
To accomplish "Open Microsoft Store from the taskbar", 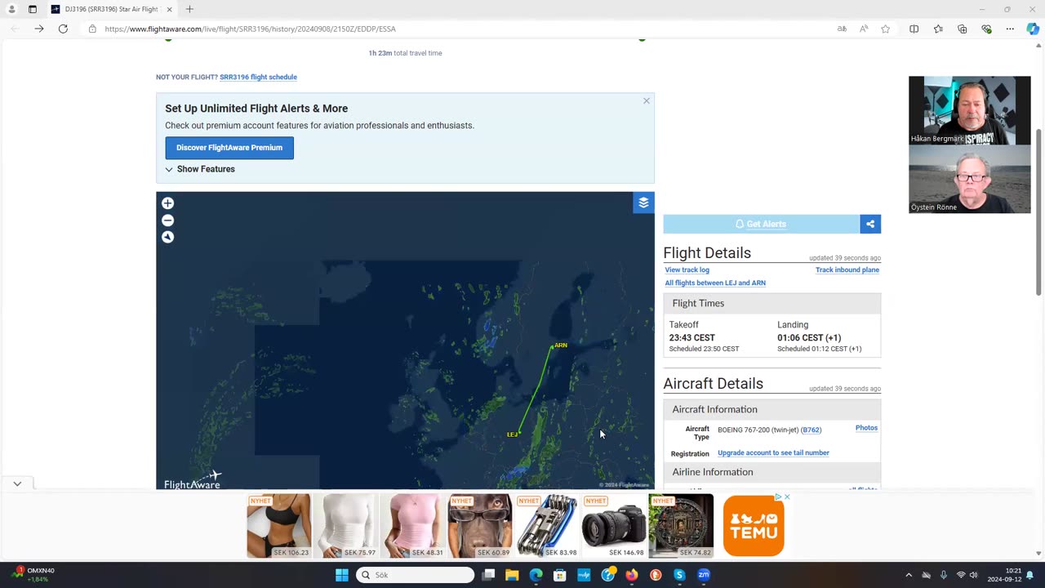I will click(559, 575).
